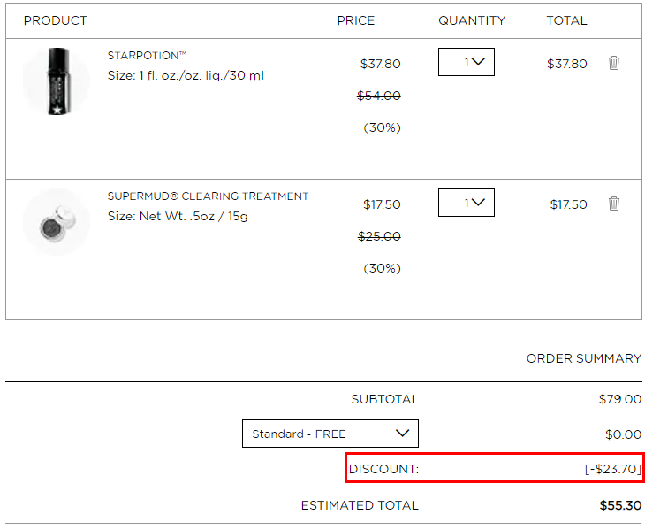The width and height of the screenshot is (645, 530).
Task: Click the SUBTOTAL value $79.00
Action: pyautogui.click(x=620, y=399)
